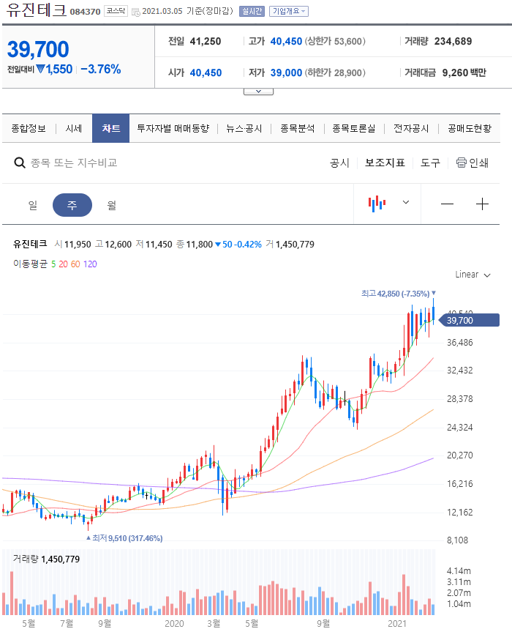This screenshot has width=512, height=629.
Task: Open the 종합정보 tab
Action: (x=29, y=128)
